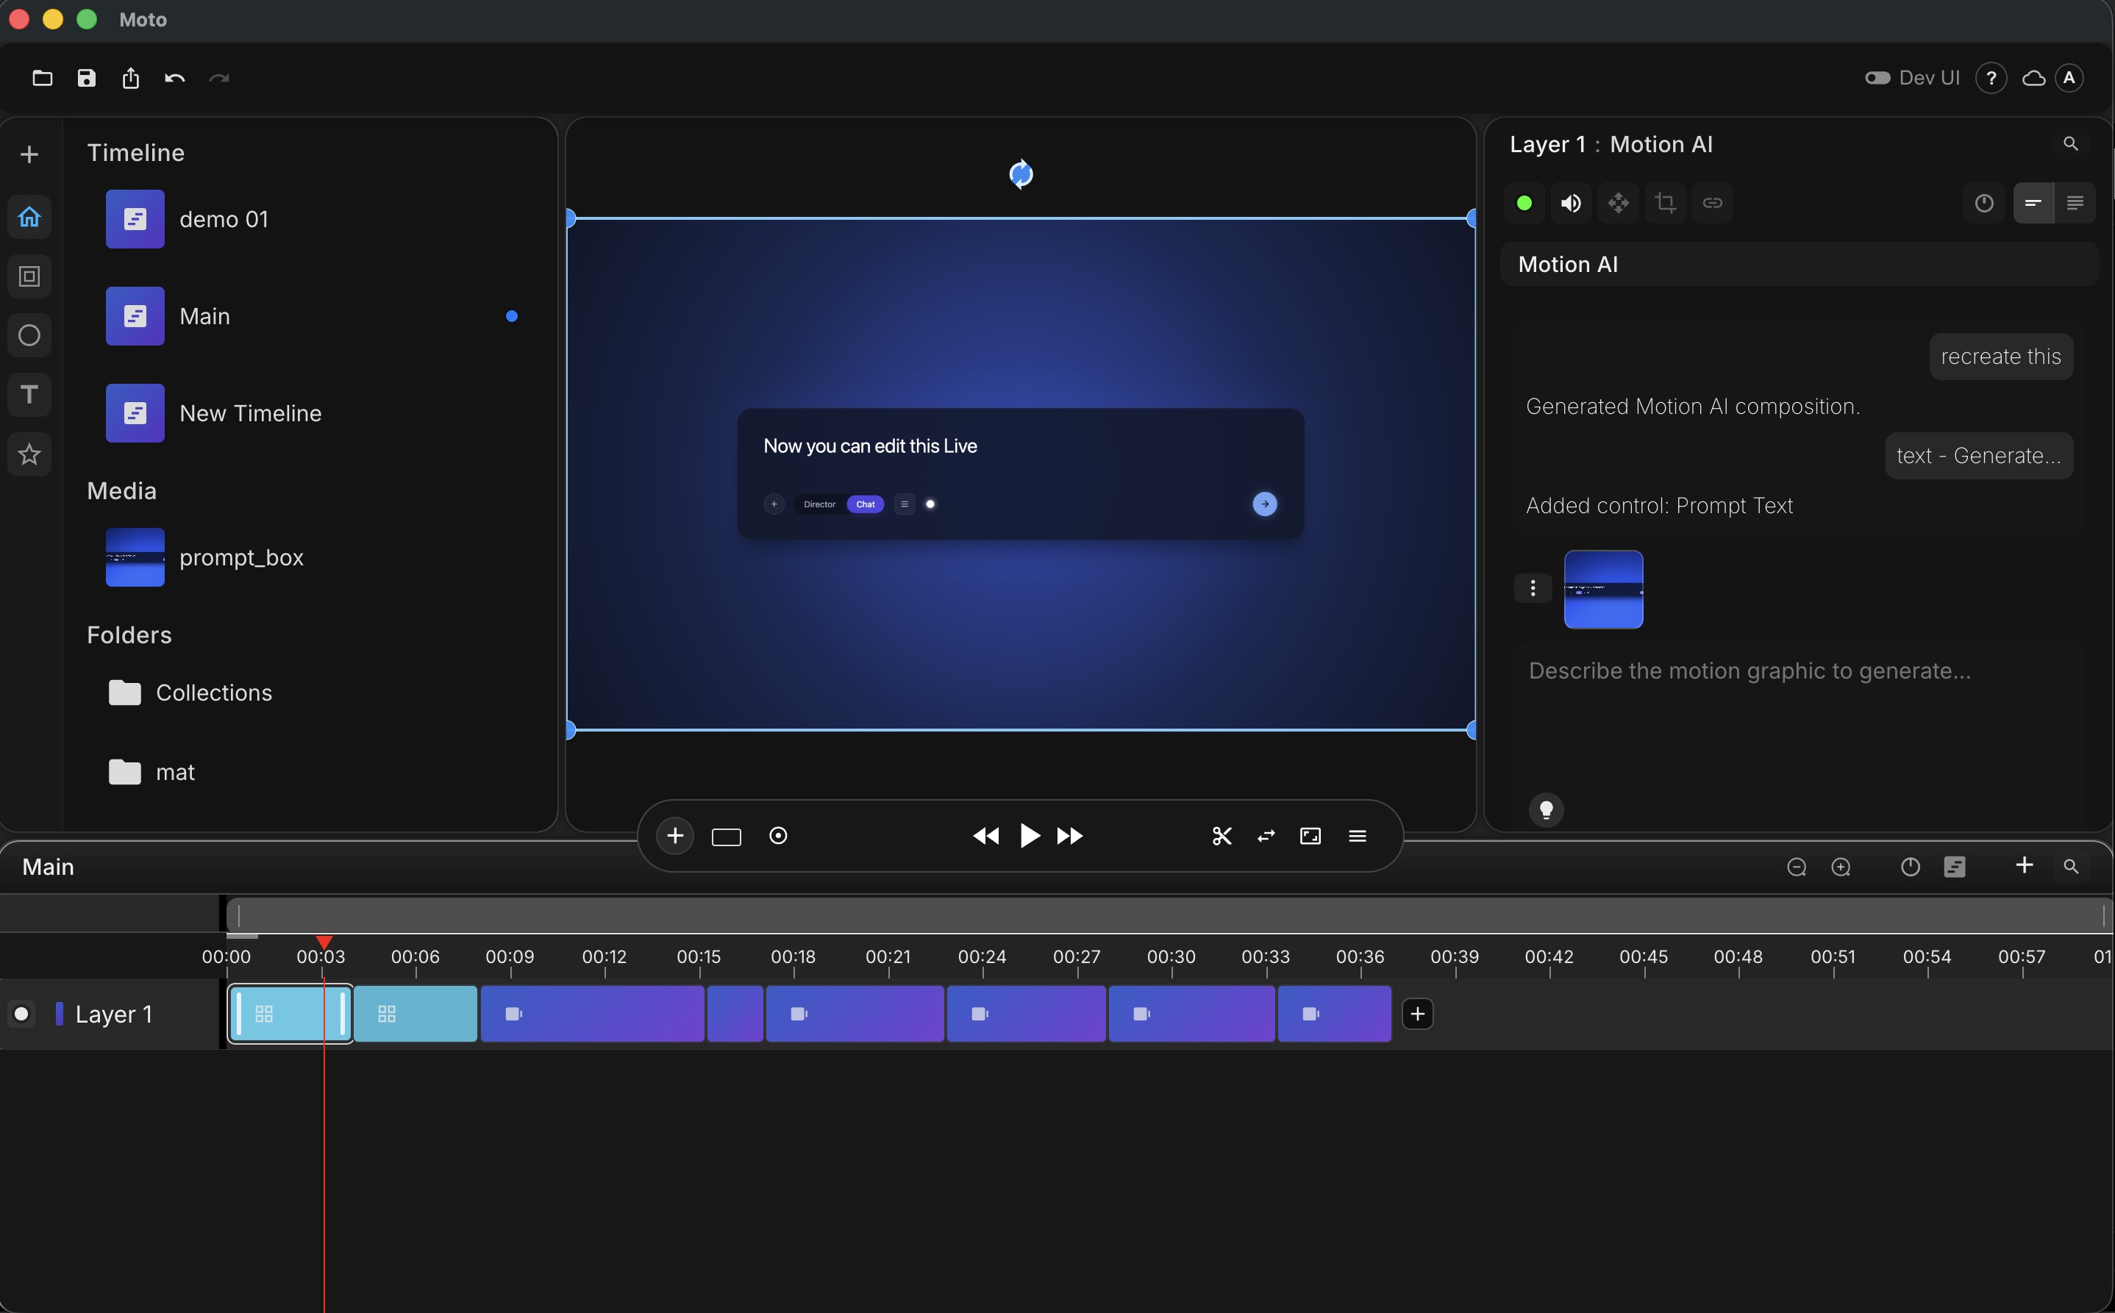2115x1313 pixels.
Task: Click the timeline duration clock icon
Action: point(1910,867)
